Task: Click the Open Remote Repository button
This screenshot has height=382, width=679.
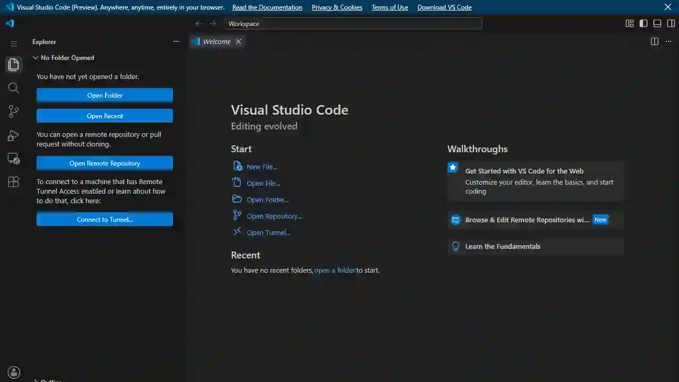Action: (x=105, y=163)
